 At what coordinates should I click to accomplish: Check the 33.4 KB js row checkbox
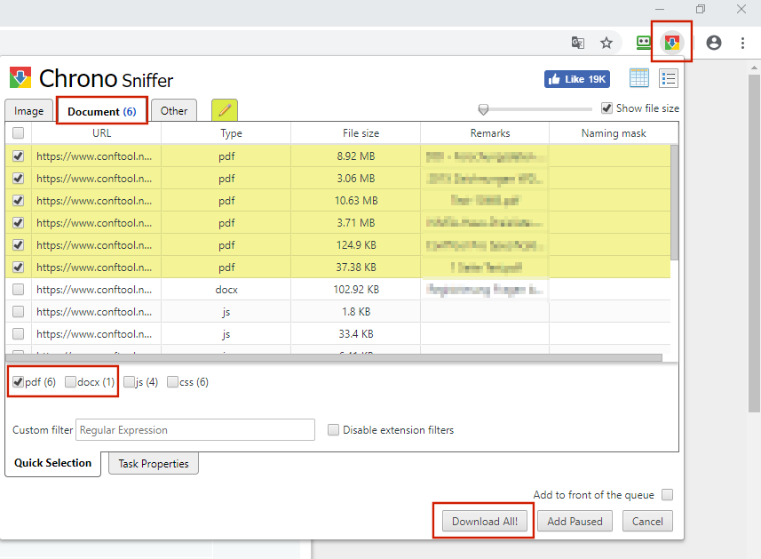click(19, 334)
